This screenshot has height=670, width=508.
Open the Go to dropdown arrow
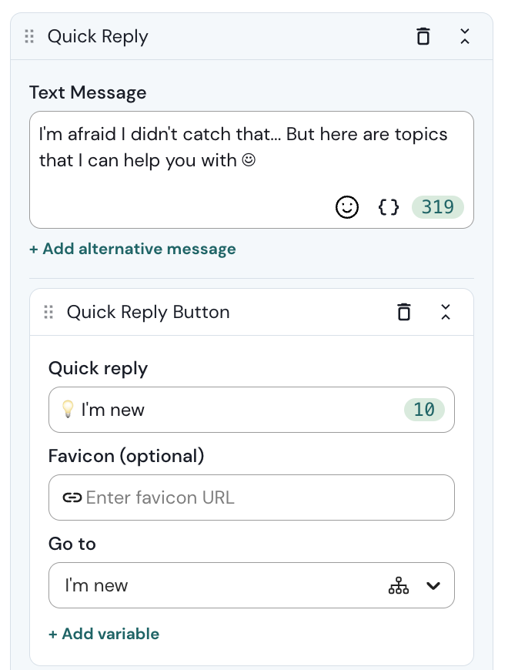click(x=433, y=586)
